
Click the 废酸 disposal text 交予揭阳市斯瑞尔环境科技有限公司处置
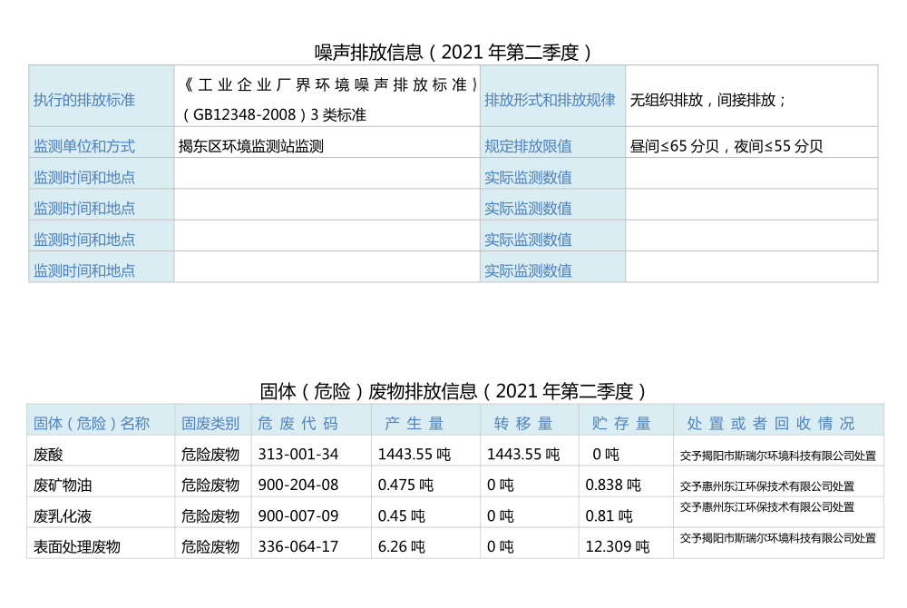click(x=778, y=456)
